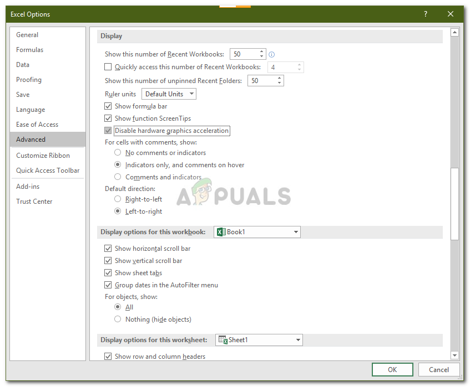This screenshot has width=470, height=387.
Task: Click the sheet icon in Sheet1 dropdown
Action: [x=223, y=340]
